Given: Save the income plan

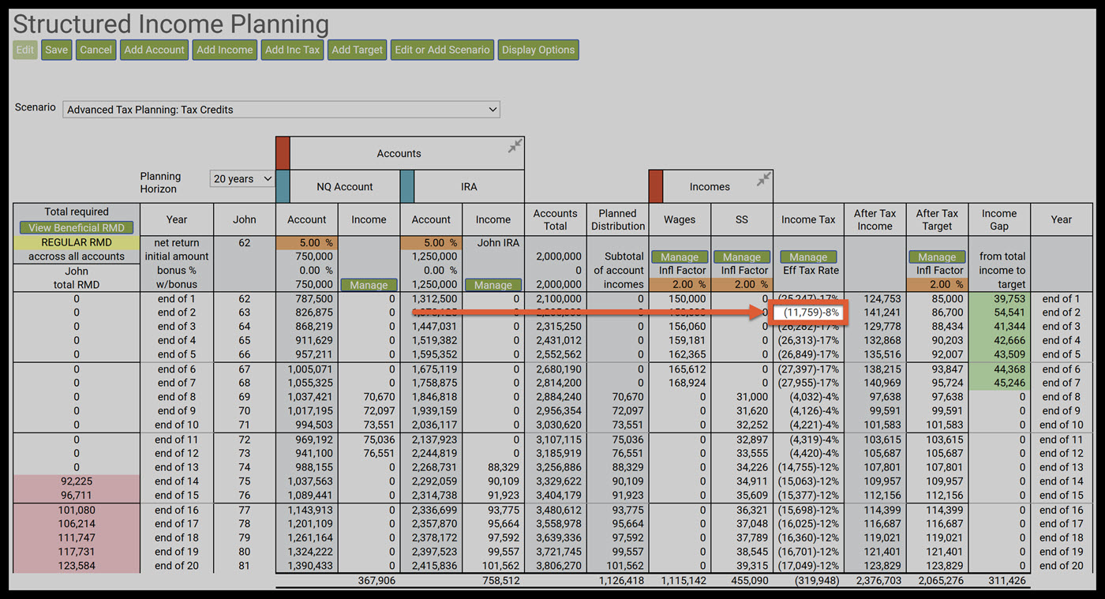Looking at the screenshot, I should 56,50.
